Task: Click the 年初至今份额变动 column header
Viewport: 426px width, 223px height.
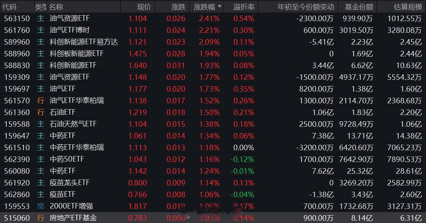Action: 305,7
